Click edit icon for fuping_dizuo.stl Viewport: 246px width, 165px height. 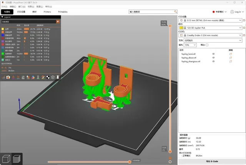(x=231, y=58)
